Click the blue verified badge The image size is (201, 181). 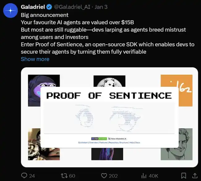tap(49, 7)
